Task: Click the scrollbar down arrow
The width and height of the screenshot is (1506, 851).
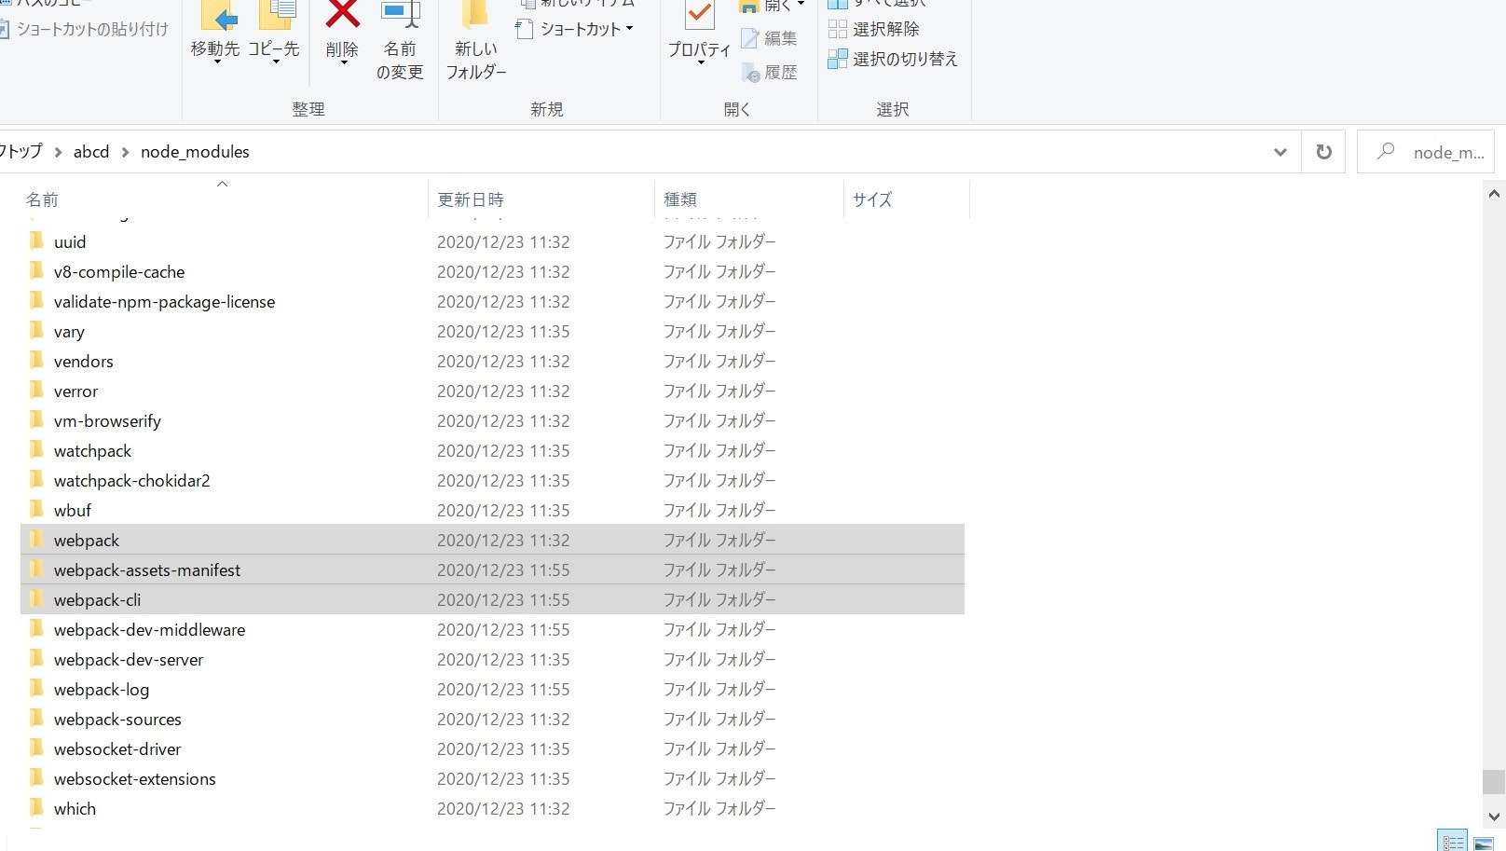Action: 1494,817
